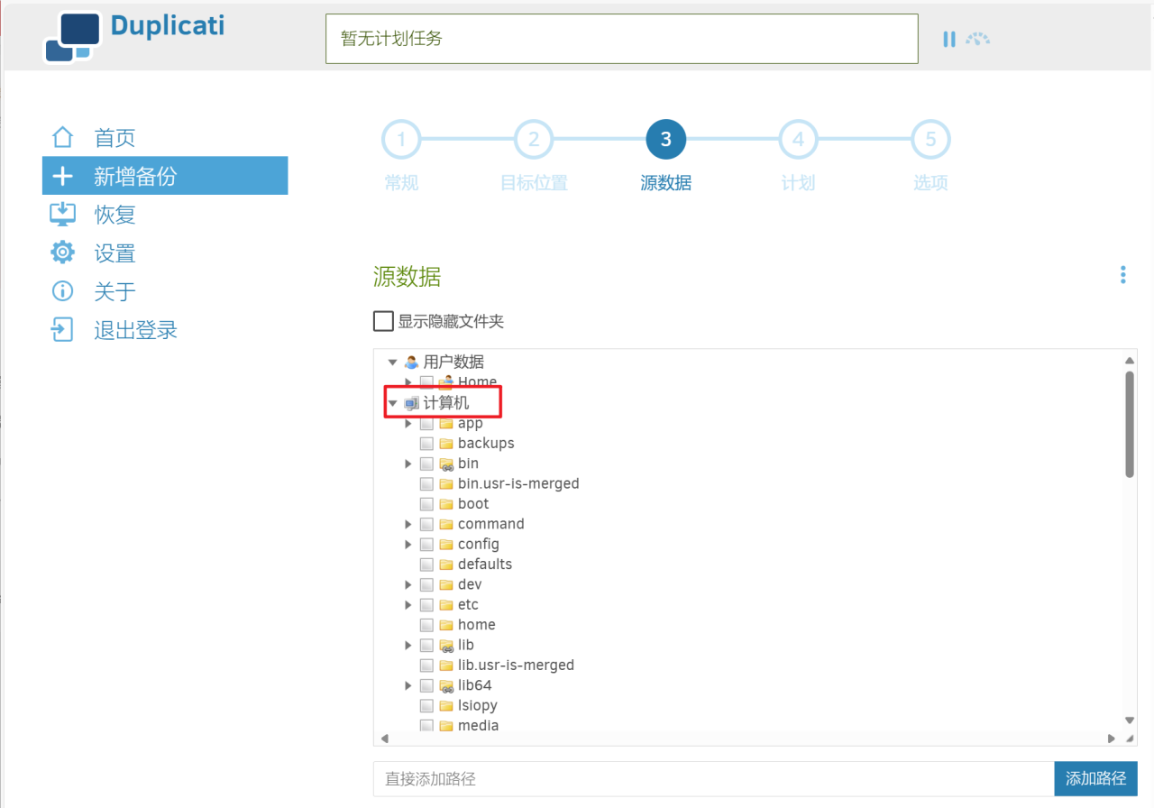Focus the 直接添加路径 input field
The height and width of the screenshot is (808, 1154).
713,778
